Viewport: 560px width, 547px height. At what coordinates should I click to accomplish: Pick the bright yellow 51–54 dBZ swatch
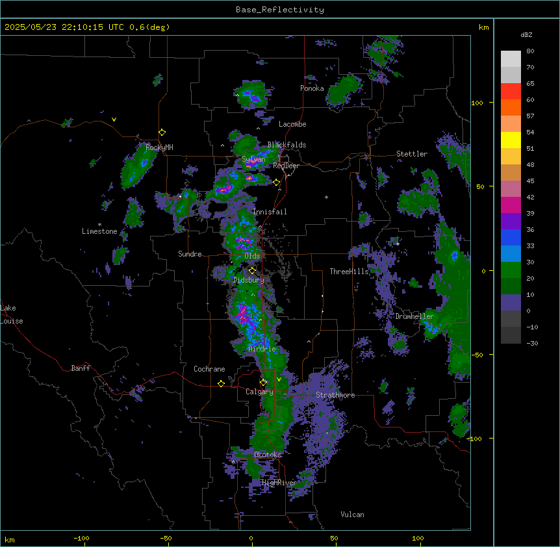[511, 140]
